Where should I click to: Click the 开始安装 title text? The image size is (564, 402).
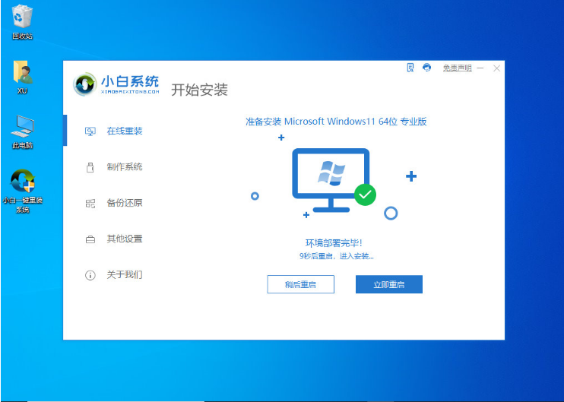coord(199,90)
